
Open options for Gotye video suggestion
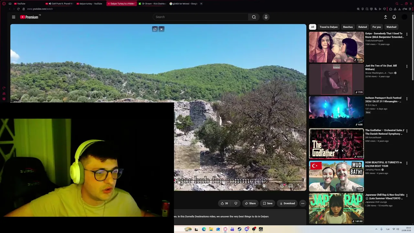click(407, 34)
